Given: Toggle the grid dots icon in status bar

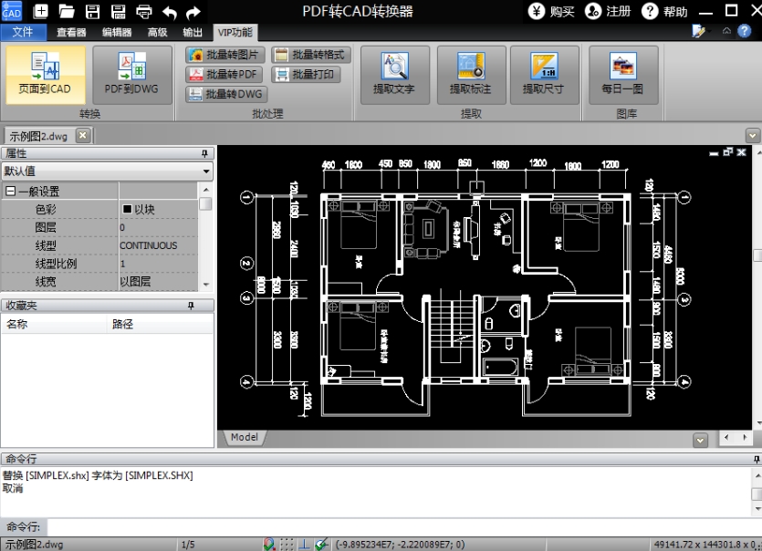Looking at the screenshot, I should point(287,545).
